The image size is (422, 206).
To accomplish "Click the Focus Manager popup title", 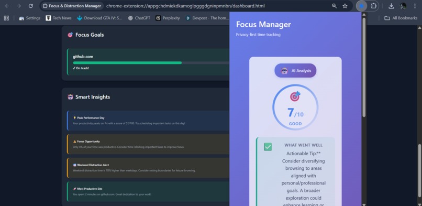I will [263, 25].
